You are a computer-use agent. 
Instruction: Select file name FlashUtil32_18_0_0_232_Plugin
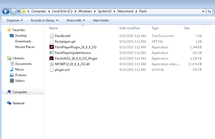76,58
